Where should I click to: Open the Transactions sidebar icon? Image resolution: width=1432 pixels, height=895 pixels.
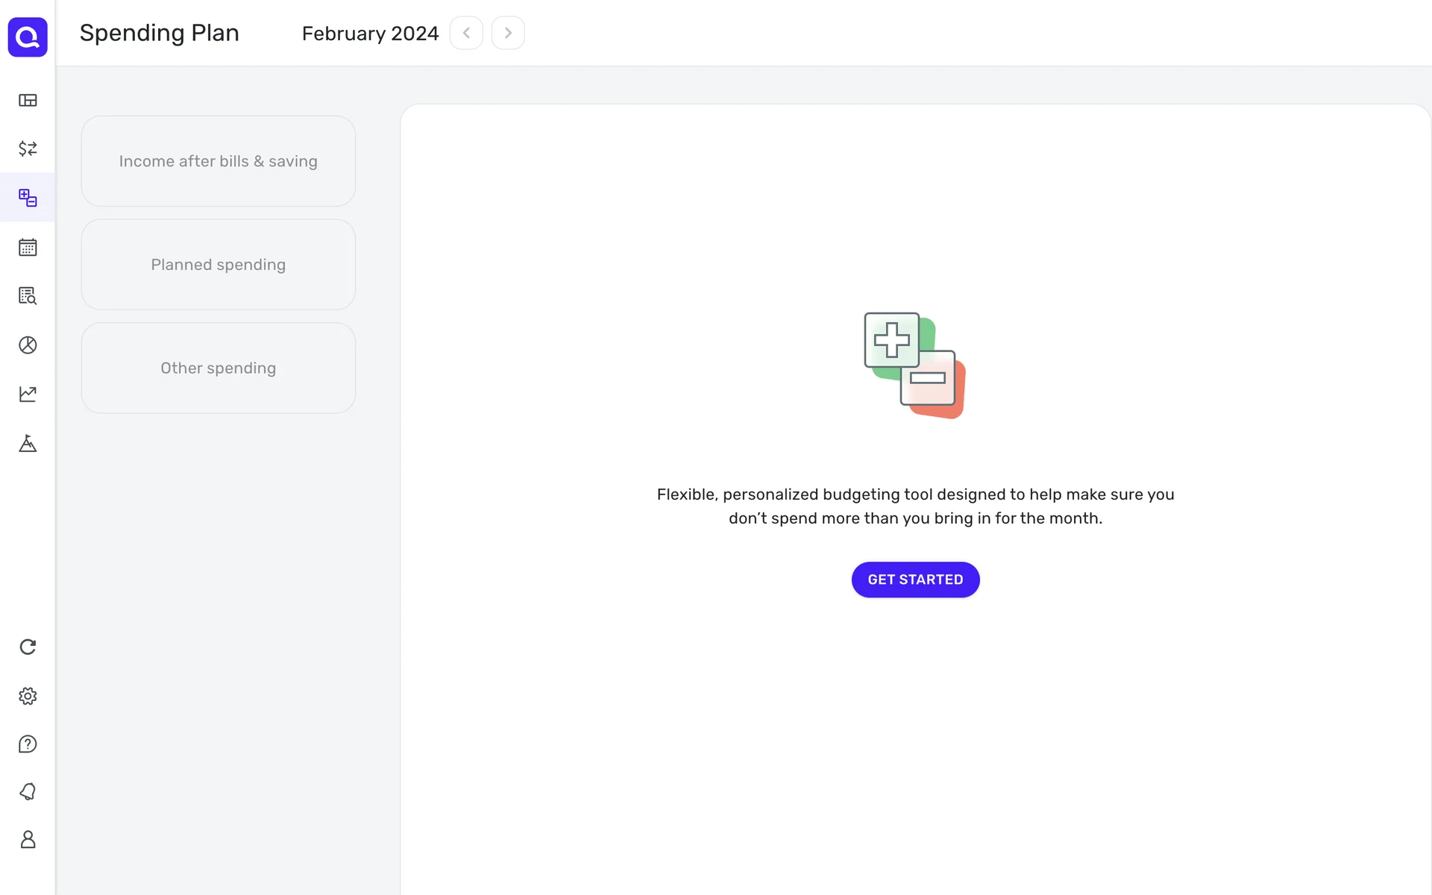coord(28,148)
